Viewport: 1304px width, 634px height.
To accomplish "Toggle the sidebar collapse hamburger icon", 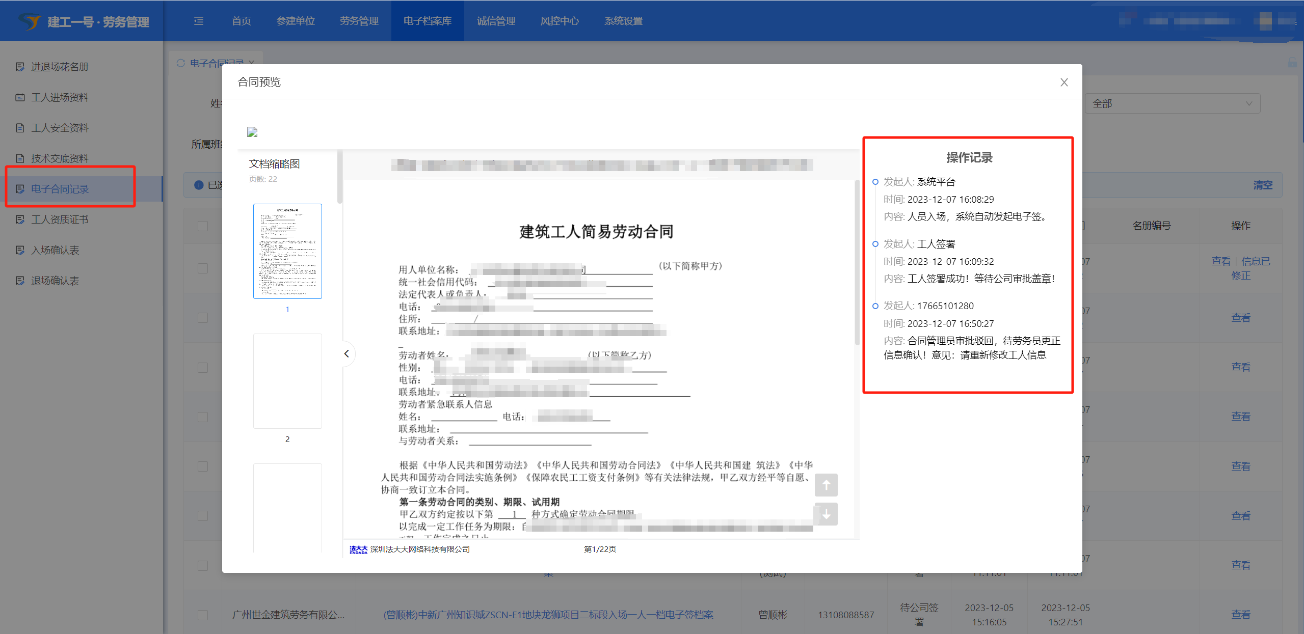I will pyautogui.click(x=199, y=21).
